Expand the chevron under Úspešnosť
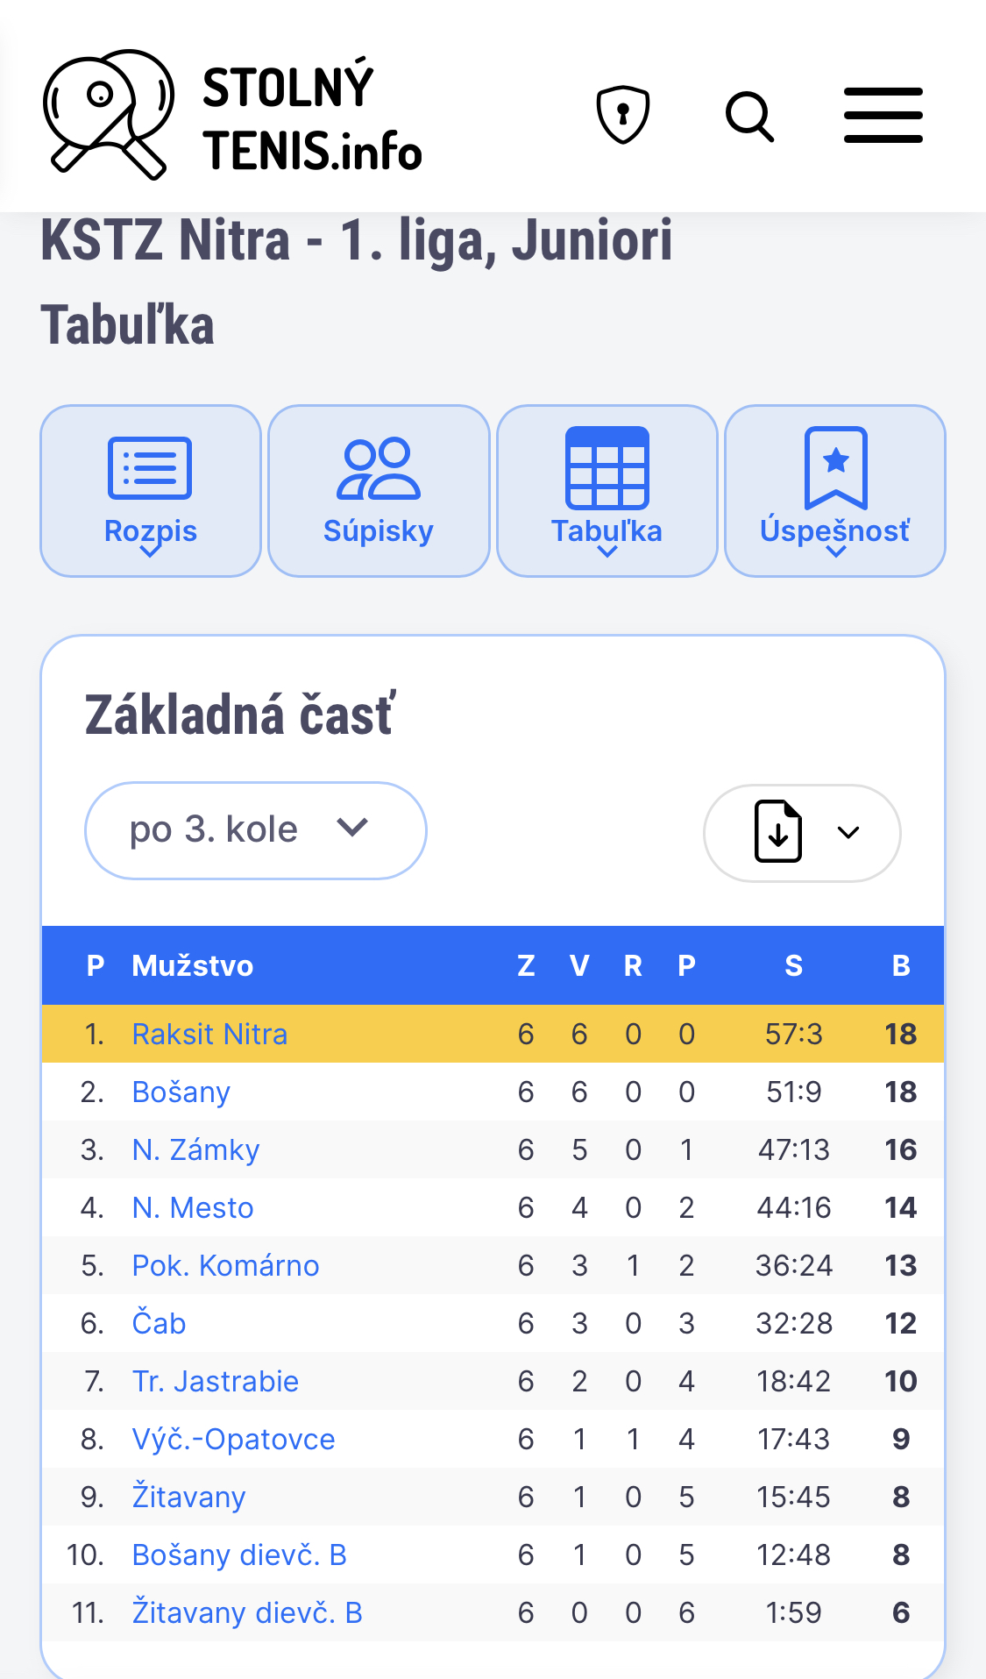The image size is (986, 1679). [836, 551]
